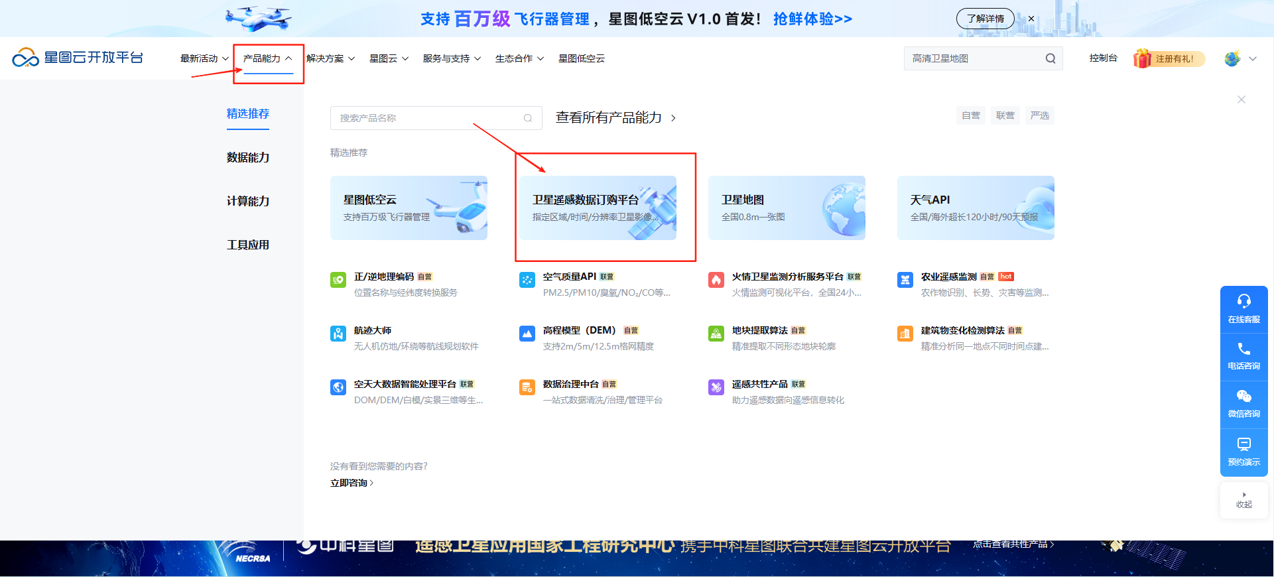1274x577 pixels.
Task: Click the 了解详情 banner button
Action: 985,19
